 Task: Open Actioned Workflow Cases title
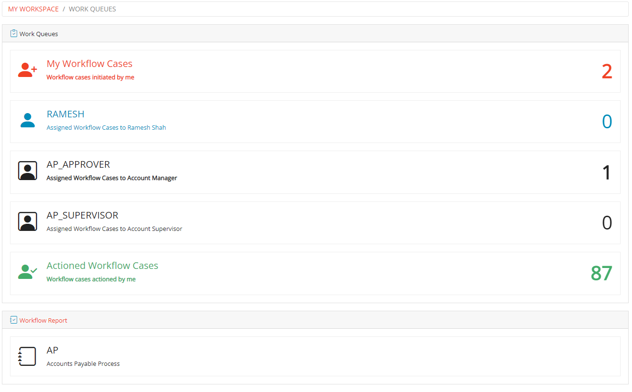coord(102,266)
